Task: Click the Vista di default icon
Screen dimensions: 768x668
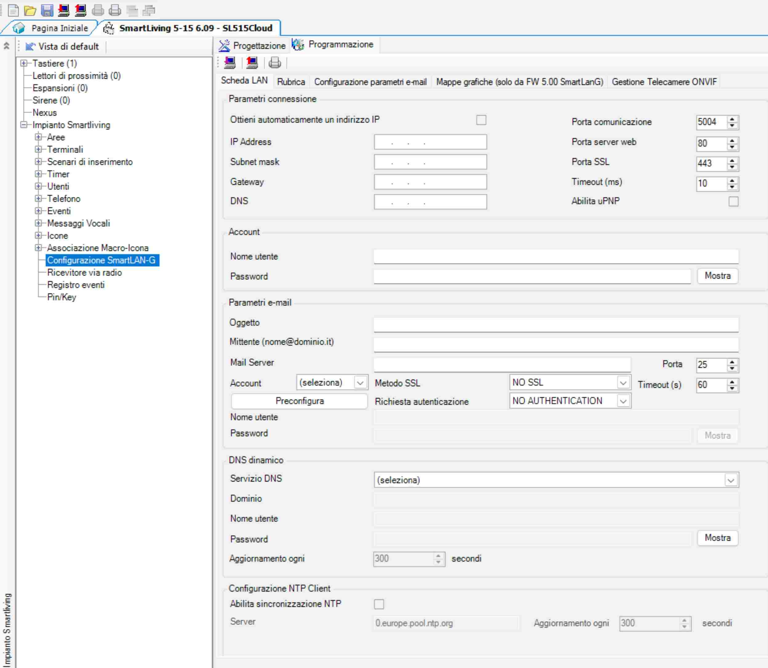Action: 30,47
